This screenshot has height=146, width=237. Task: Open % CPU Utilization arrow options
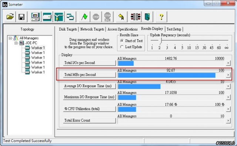(228, 109)
